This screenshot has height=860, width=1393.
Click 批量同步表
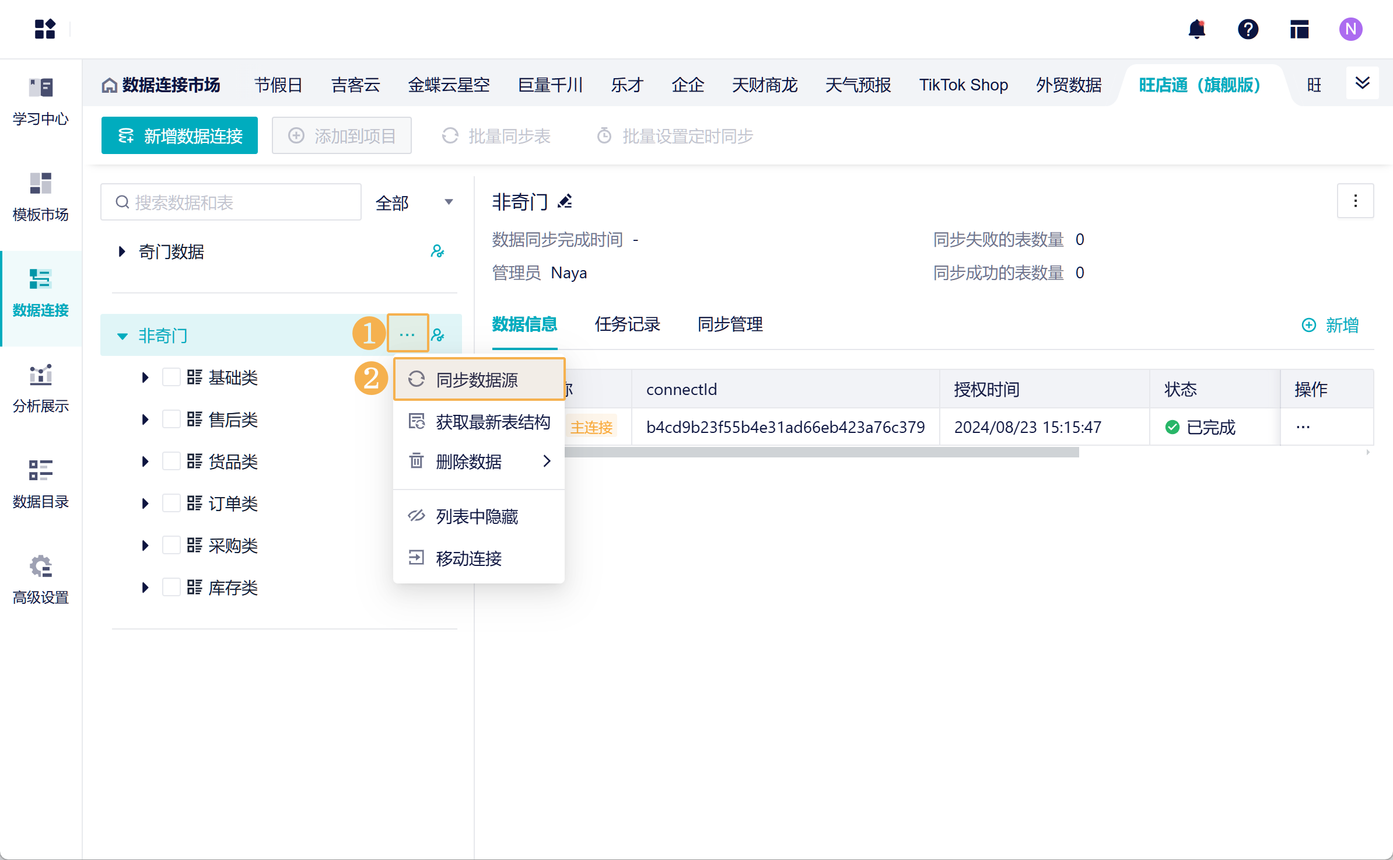click(x=496, y=136)
